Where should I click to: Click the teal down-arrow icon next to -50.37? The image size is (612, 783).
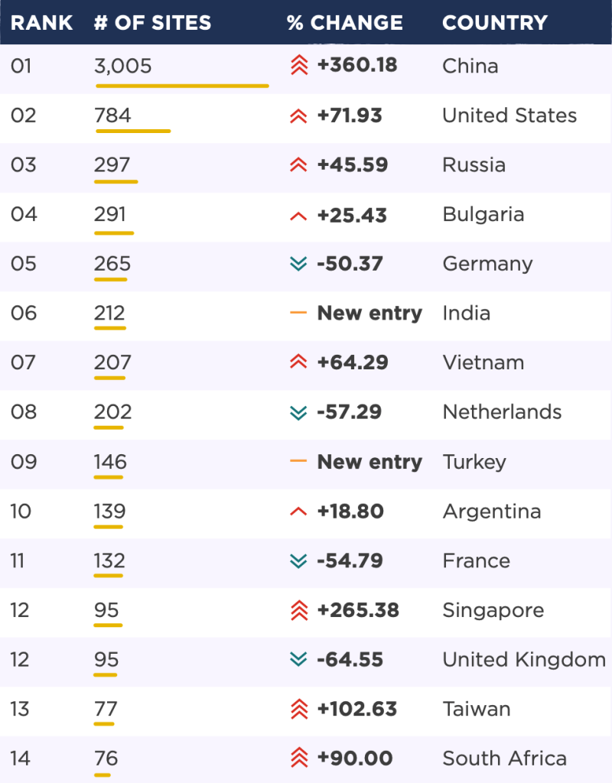pyautogui.click(x=298, y=264)
